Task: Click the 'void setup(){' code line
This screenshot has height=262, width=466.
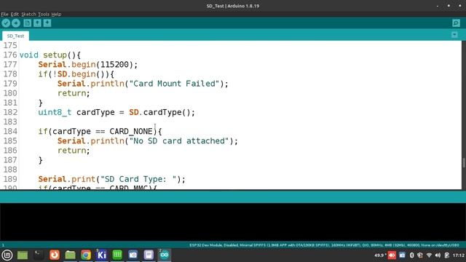Action: click(x=50, y=55)
